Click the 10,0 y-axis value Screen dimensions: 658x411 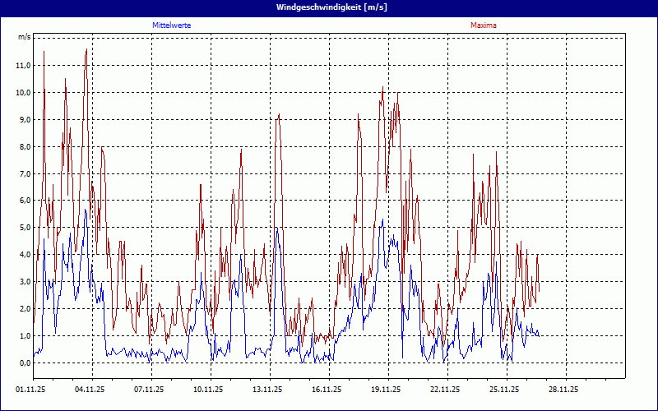(23, 92)
